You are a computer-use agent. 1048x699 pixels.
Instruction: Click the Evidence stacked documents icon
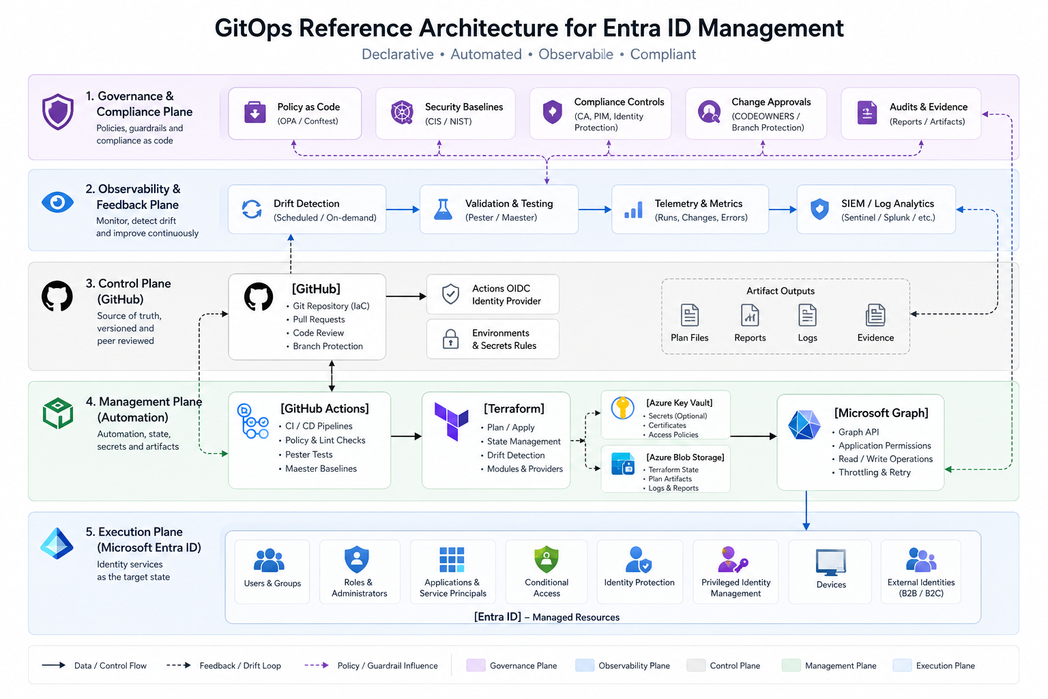click(x=875, y=315)
